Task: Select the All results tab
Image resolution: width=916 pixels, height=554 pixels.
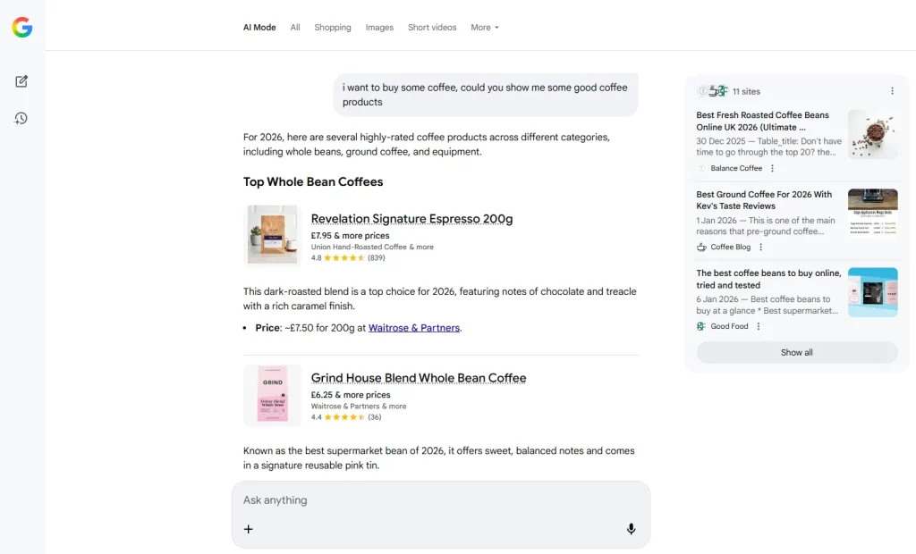Action: point(295,28)
